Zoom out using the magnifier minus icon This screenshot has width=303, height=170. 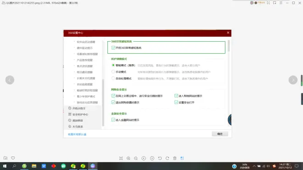click(x=136, y=158)
